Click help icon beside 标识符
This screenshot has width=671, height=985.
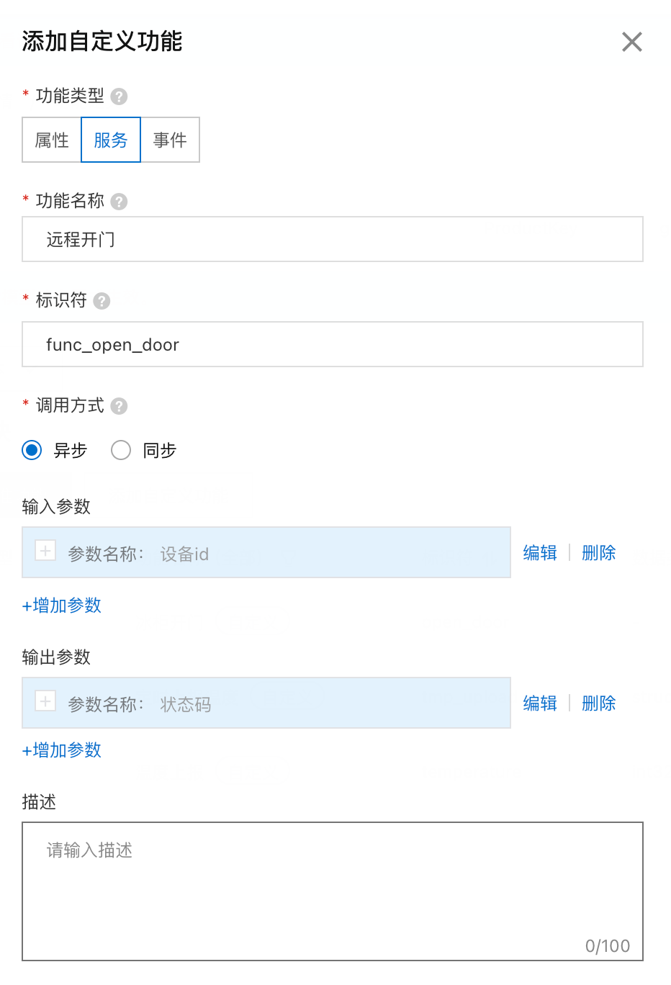pos(102,301)
